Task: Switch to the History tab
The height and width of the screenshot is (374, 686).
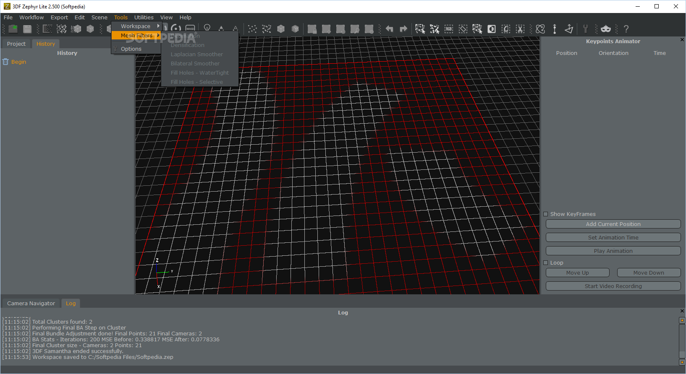Action: click(46, 44)
